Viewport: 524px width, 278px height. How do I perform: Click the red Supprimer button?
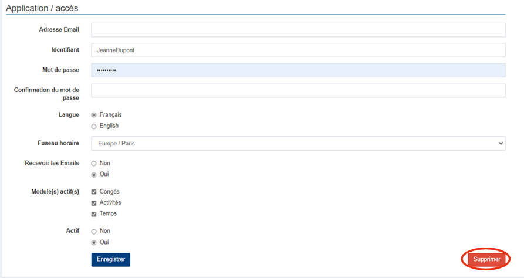pyautogui.click(x=486, y=259)
